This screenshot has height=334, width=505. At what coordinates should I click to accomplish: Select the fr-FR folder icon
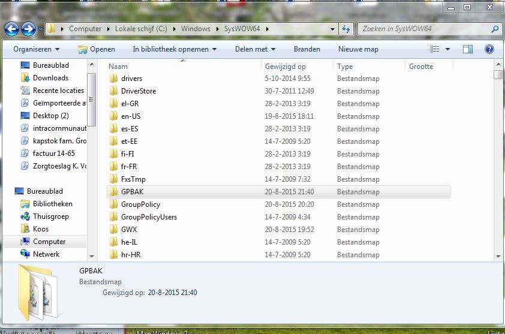point(113,166)
